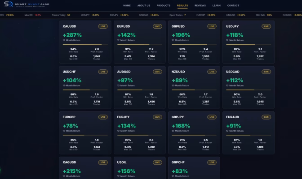Open the Products navigation link
Viewport: 302px width, 179px height.
tap(164, 5)
